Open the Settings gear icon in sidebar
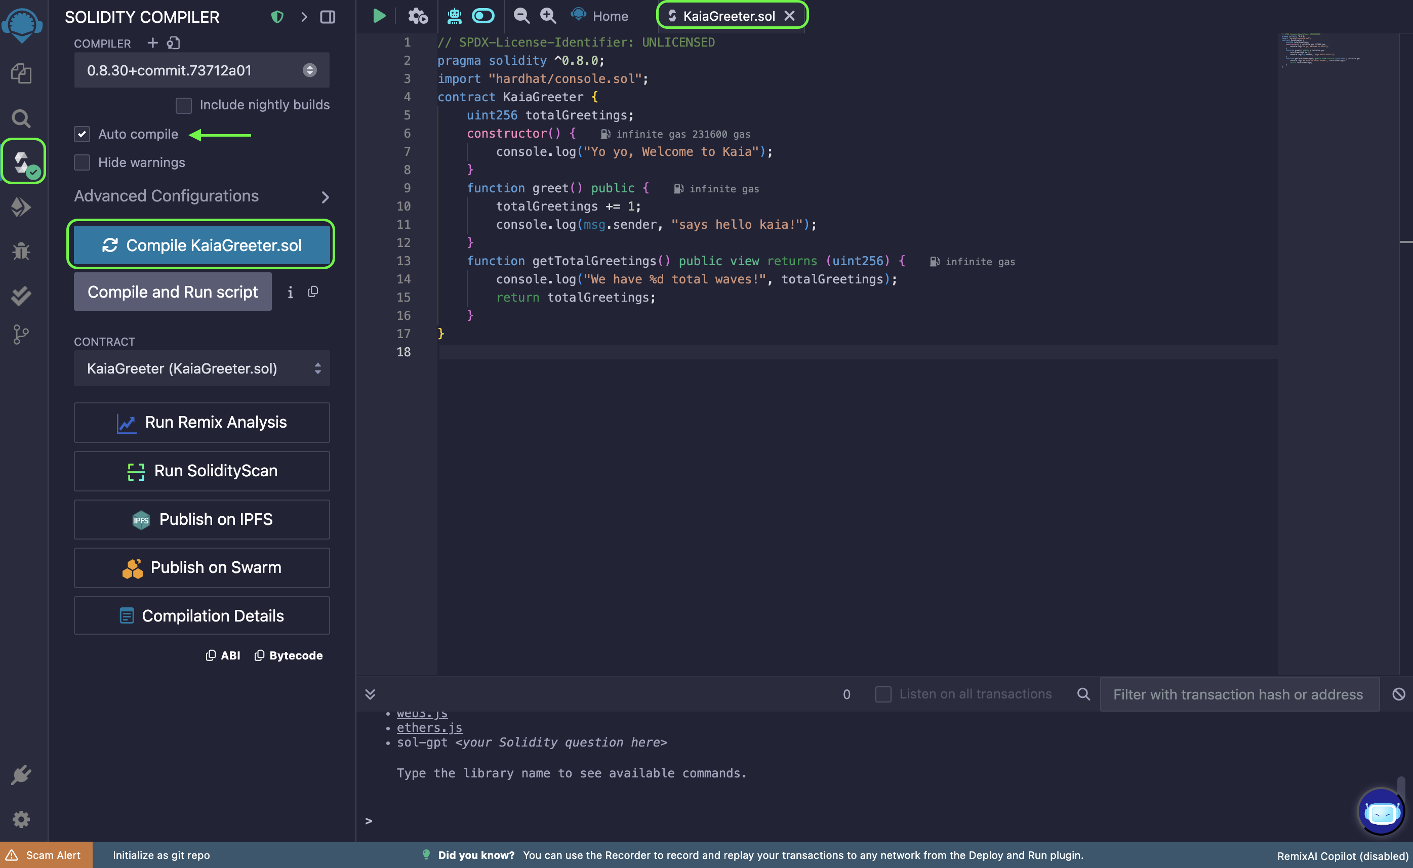 (x=21, y=818)
